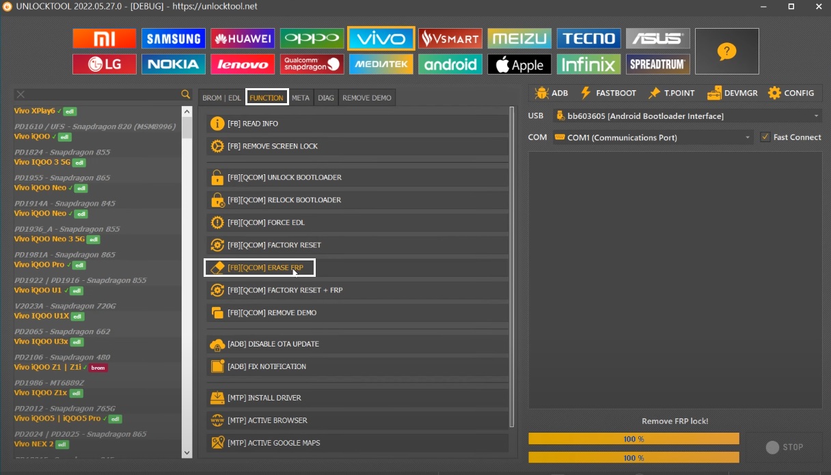Select the Spreadtrum brand logo
Screen dimensions: 831x475
click(x=658, y=64)
